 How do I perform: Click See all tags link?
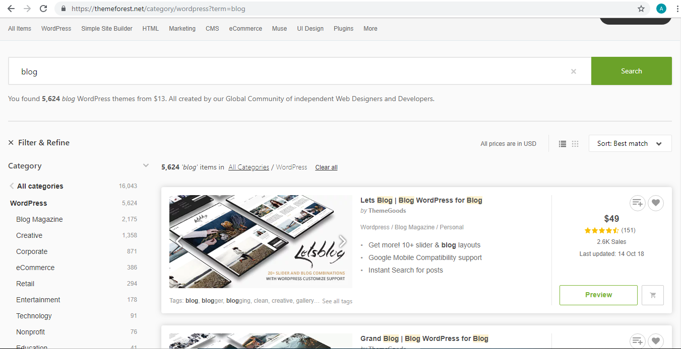tap(337, 301)
